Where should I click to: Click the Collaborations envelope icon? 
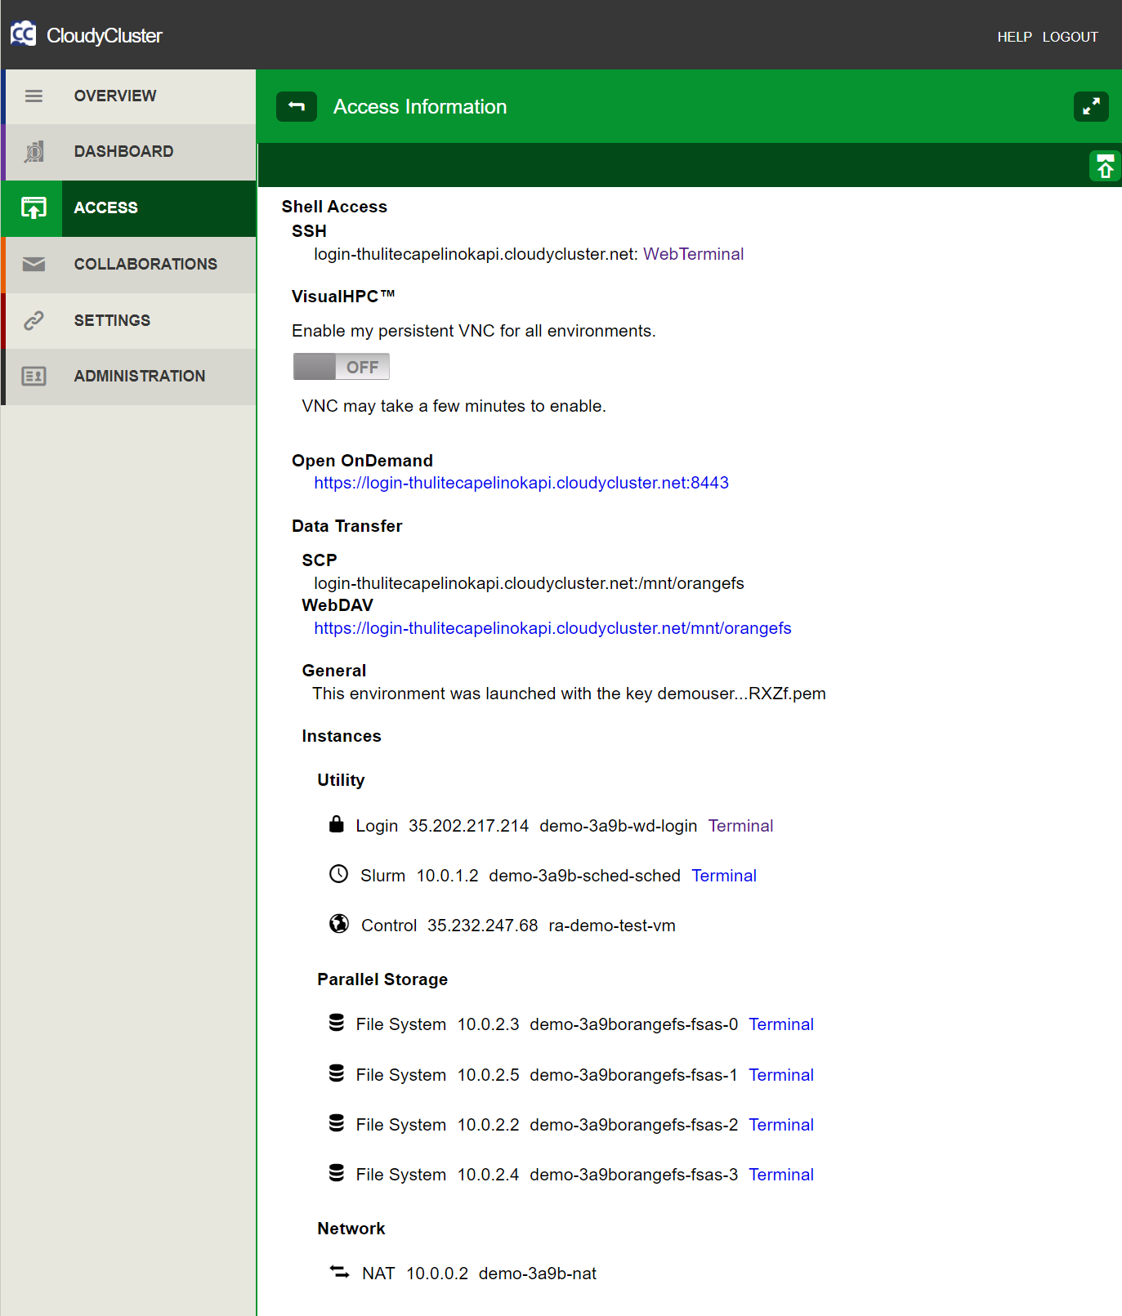tap(34, 264)
